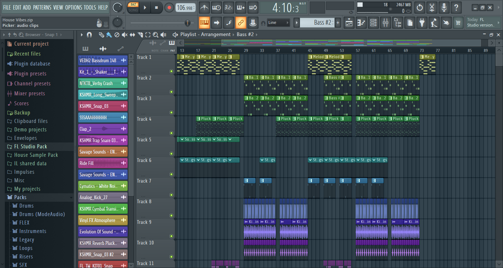Image resolution: width=503 pixels, height=268 pixels.
Task: Open the OPTIONS menu
Action: (x=74, y=7)
